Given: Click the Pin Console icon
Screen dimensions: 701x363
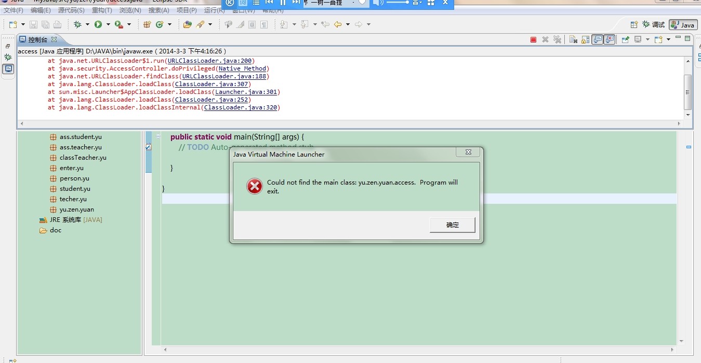Looking at the screenshot, I should (625, 39).
